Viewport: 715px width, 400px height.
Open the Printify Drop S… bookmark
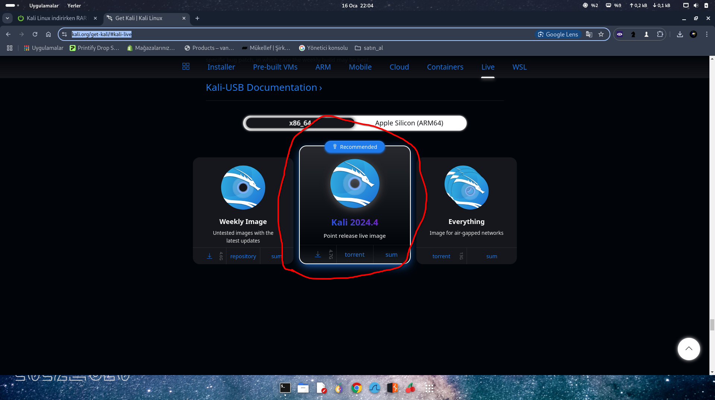95,48
